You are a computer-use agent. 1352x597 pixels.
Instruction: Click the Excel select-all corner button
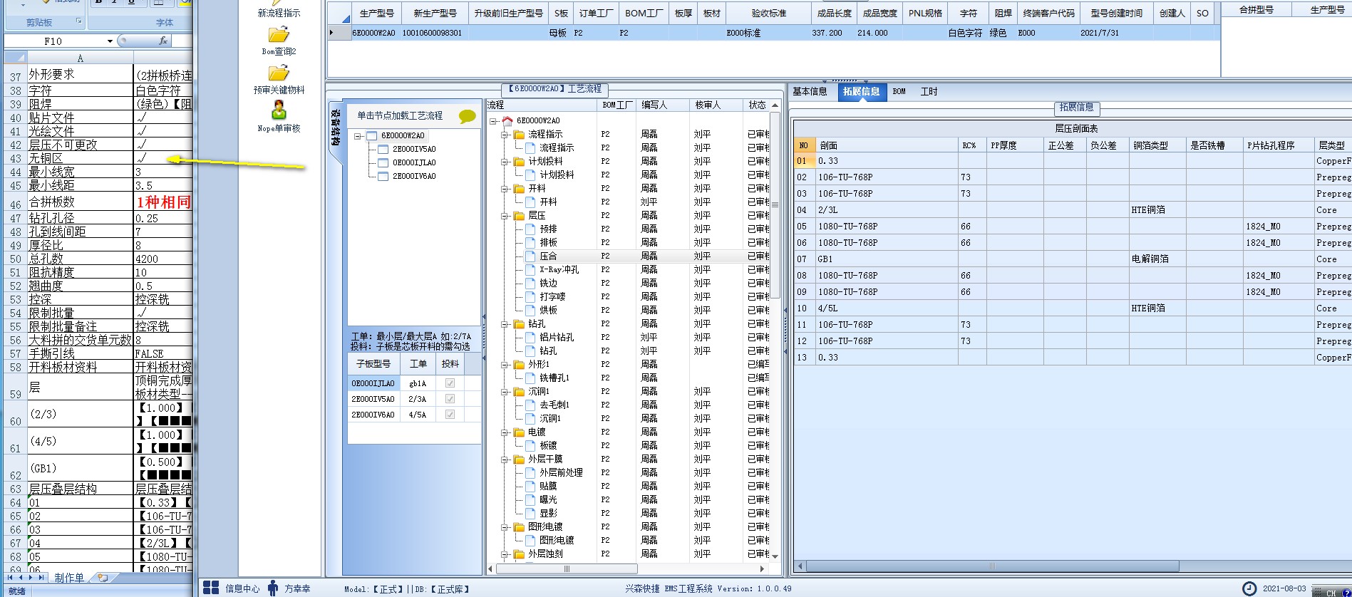click(x=15, y=58)
